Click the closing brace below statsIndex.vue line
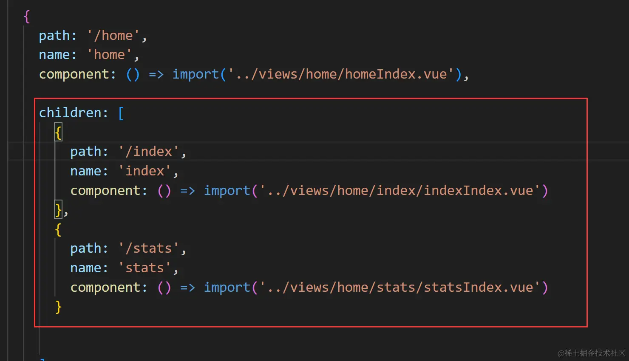 tap(58, 307)
